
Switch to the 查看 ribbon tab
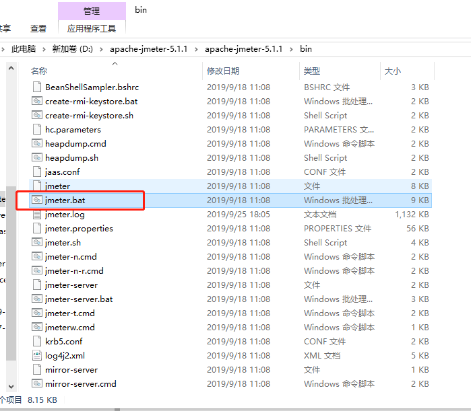(38, 28)
